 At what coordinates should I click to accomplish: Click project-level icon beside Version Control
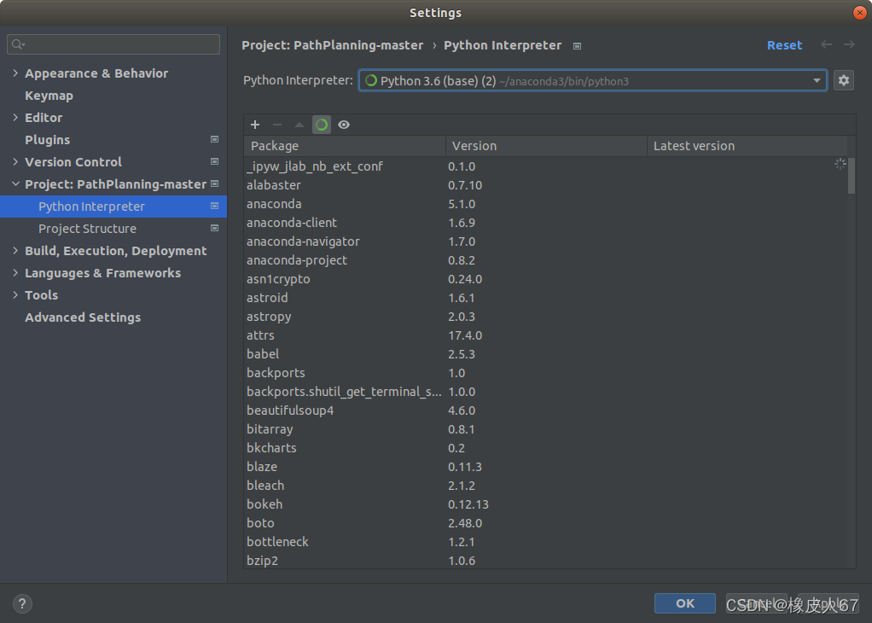coord(215,161)
